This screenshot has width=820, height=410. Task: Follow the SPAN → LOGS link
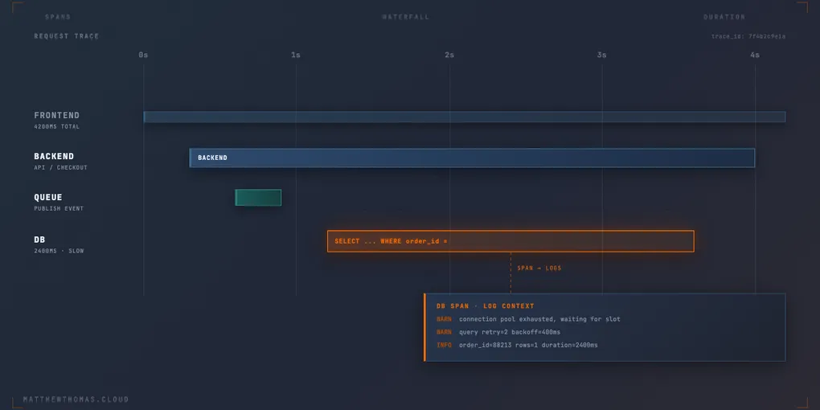click(x=539, y=269)
